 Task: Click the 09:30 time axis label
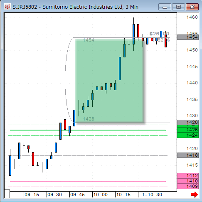coord(54,195)
